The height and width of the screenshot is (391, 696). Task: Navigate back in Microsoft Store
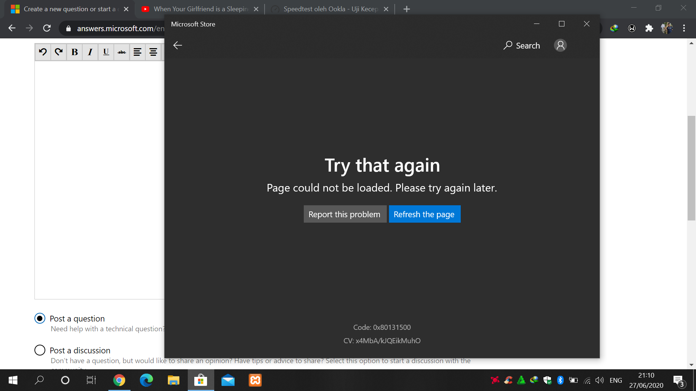pos(177,45)
